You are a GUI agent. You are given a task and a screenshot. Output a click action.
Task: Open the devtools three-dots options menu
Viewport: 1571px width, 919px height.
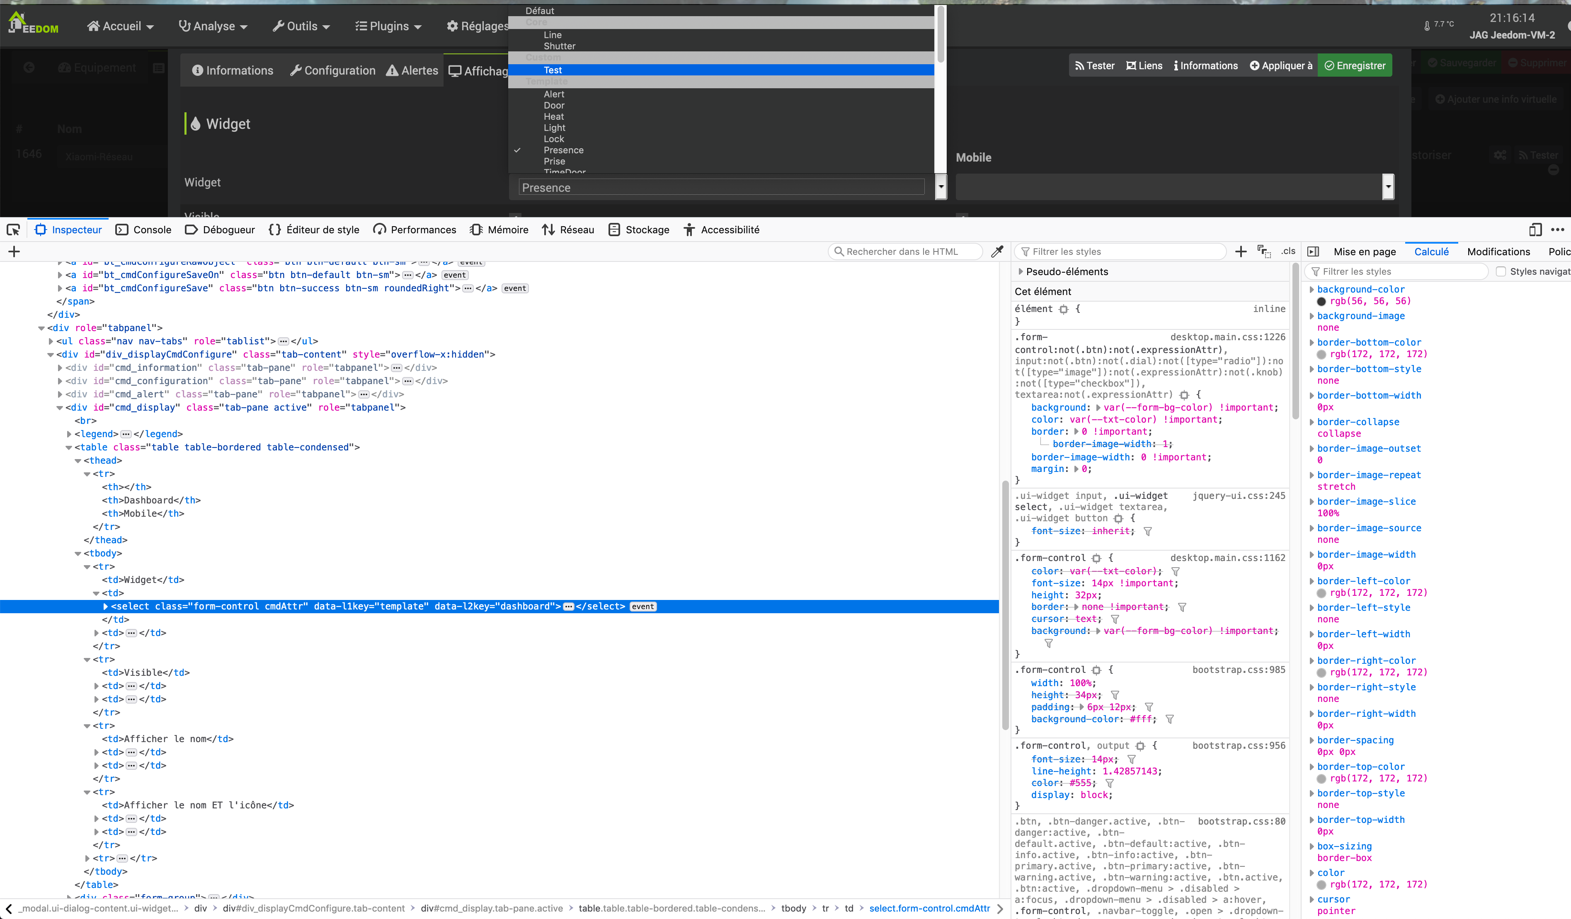1557,230
